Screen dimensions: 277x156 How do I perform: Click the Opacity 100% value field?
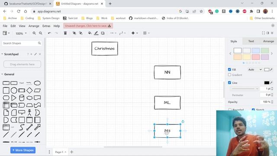265,102
